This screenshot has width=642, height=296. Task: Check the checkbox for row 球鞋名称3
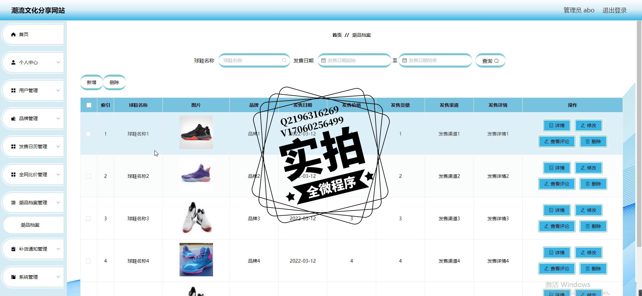point(88,219)
